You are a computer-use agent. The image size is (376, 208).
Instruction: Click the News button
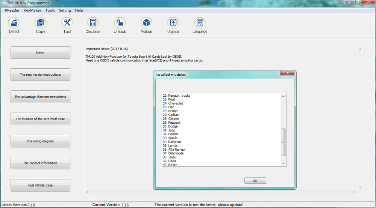pos(40,52)
